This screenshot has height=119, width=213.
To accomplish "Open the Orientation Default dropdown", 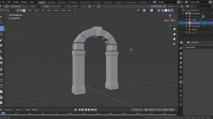I will coord(34,6).
